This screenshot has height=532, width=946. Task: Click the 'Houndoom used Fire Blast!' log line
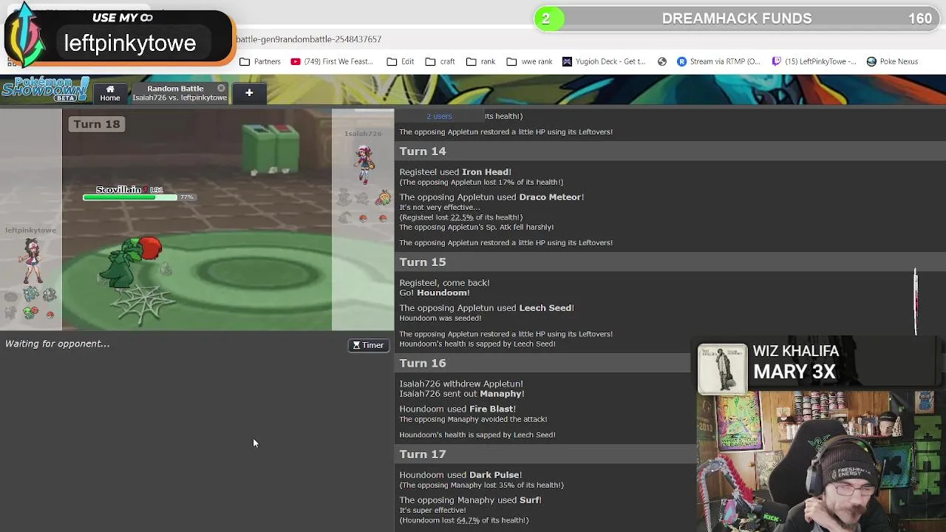(x=457, y=409)
